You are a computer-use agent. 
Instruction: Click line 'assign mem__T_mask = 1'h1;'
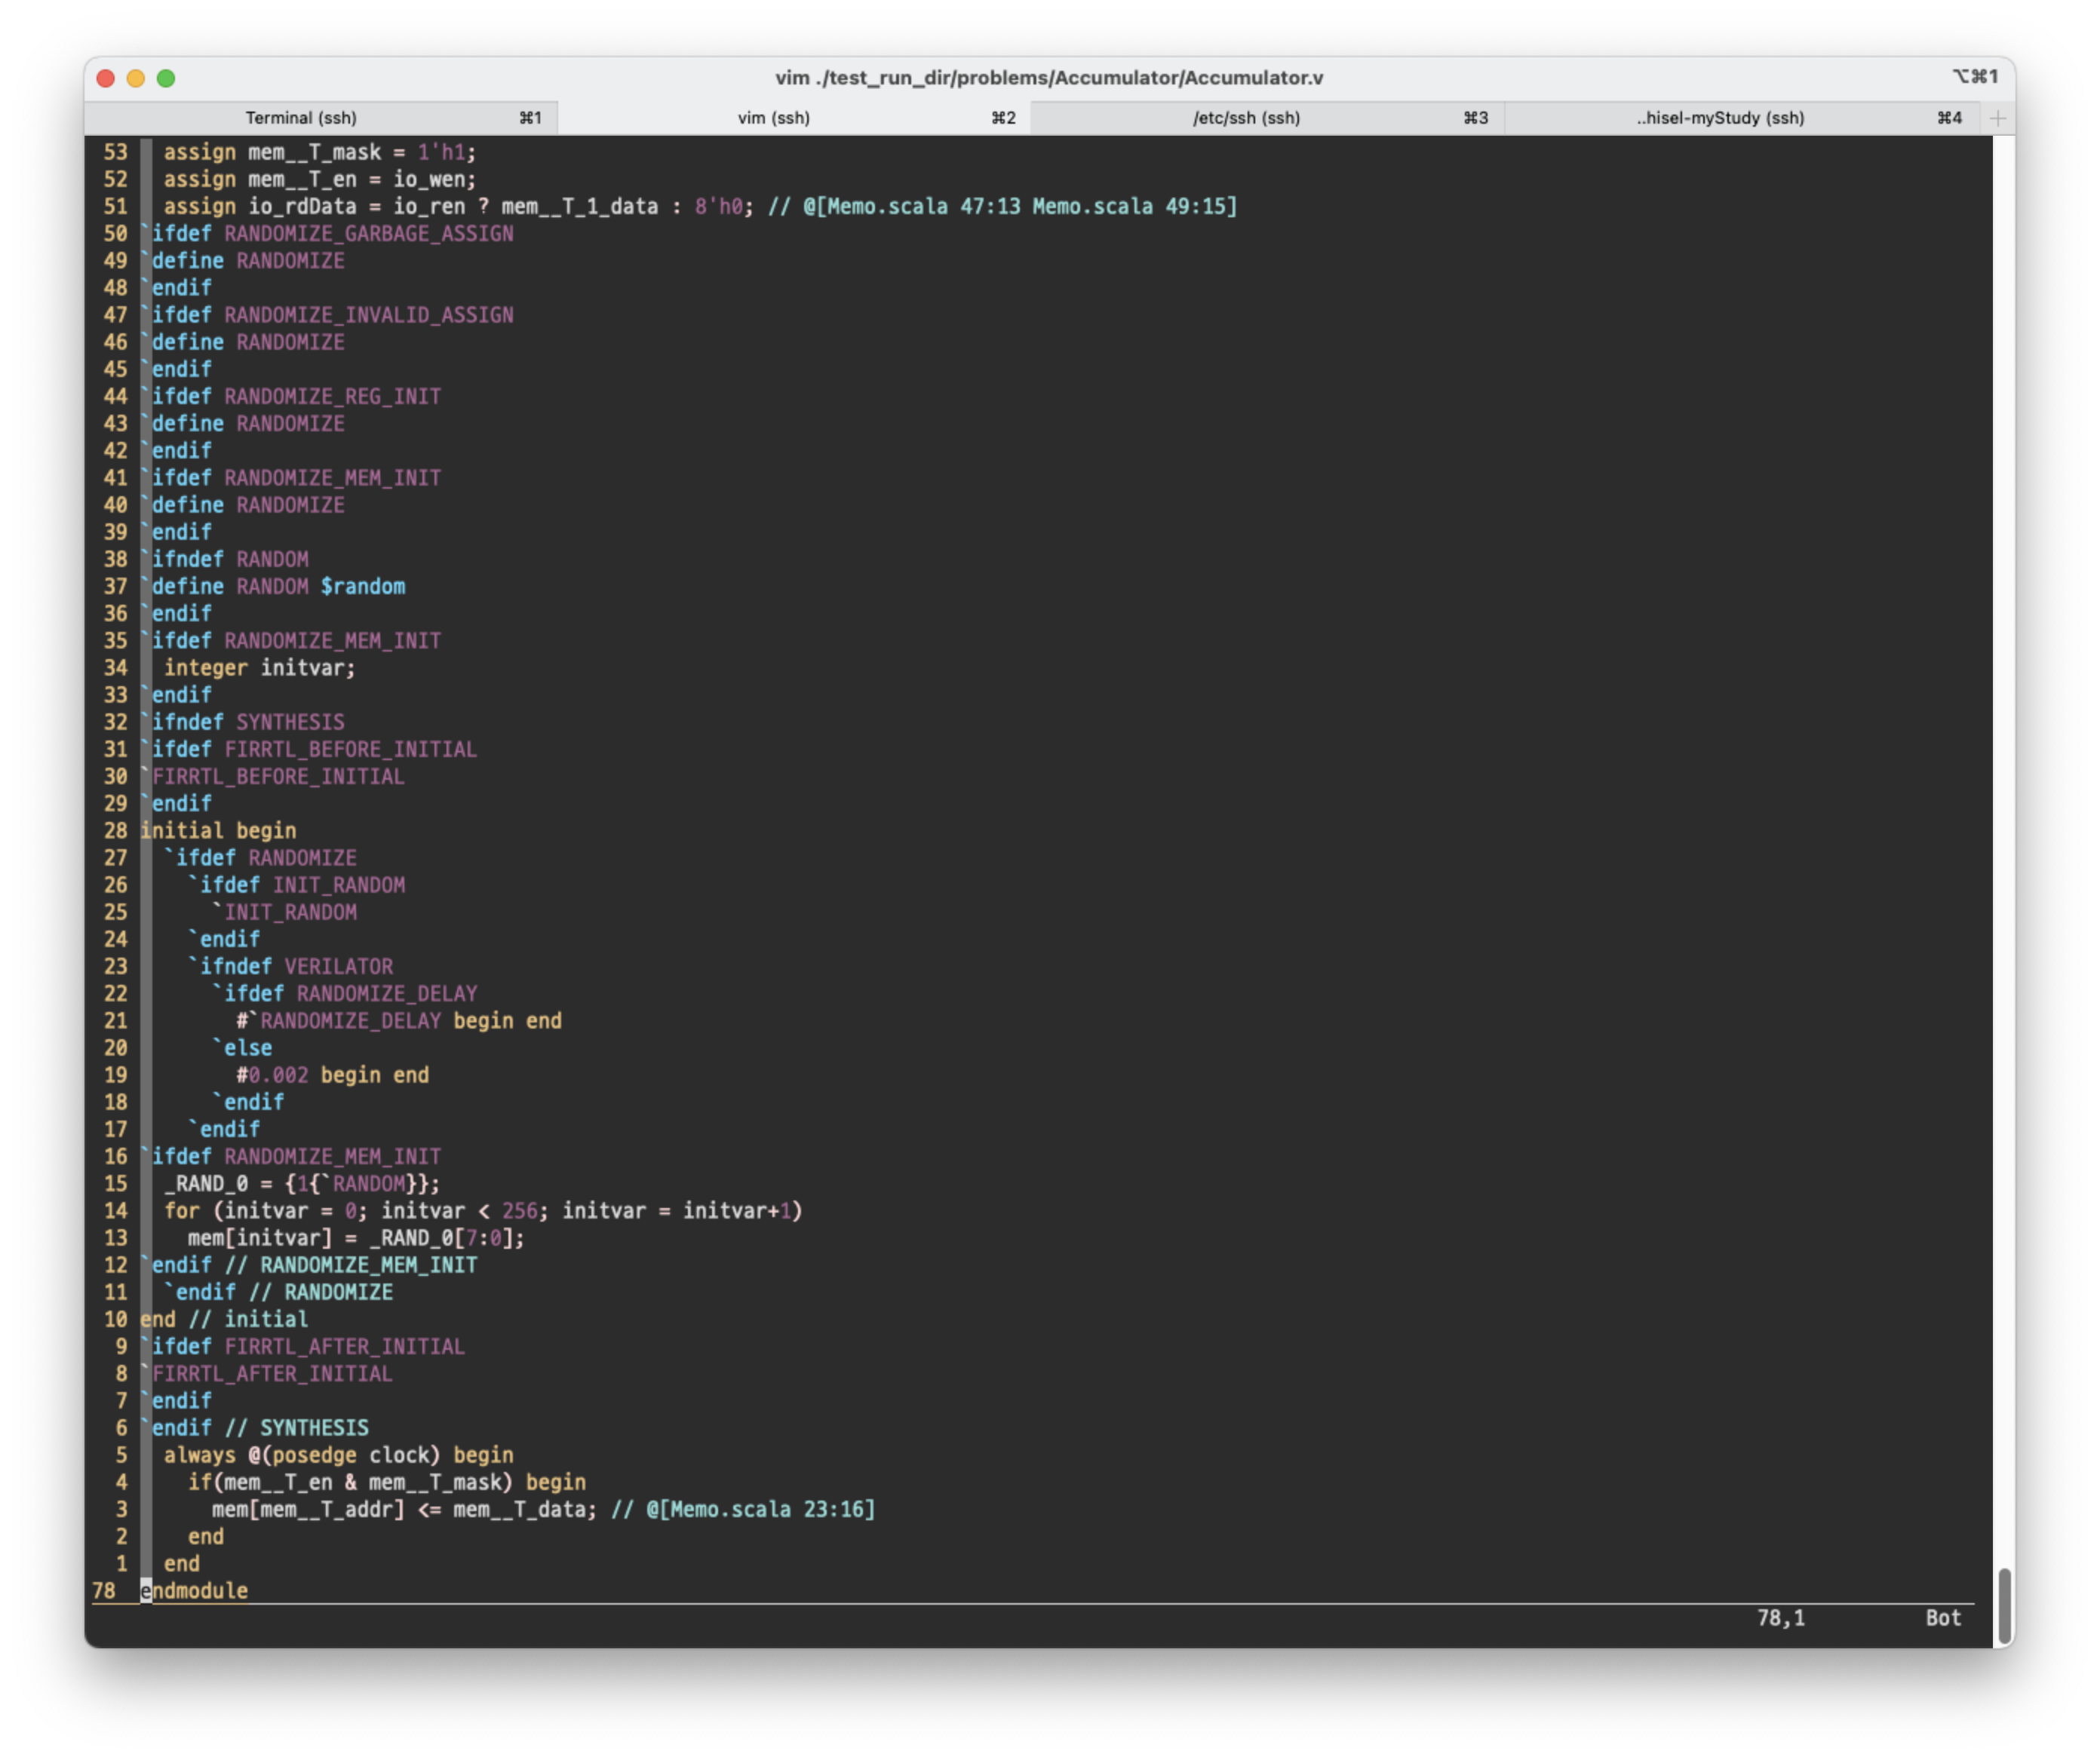[x=319, y=152]
